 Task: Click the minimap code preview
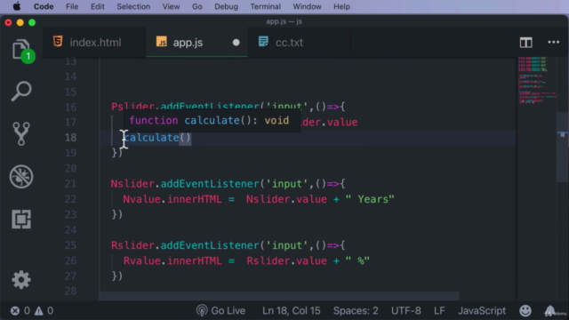click(x=536, y=80)
